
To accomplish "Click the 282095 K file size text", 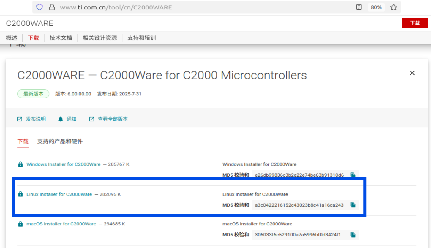I will click(x=110, y=194).
